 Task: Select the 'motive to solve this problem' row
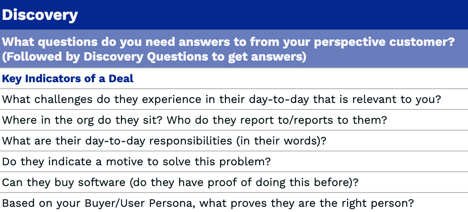[136, 161]
